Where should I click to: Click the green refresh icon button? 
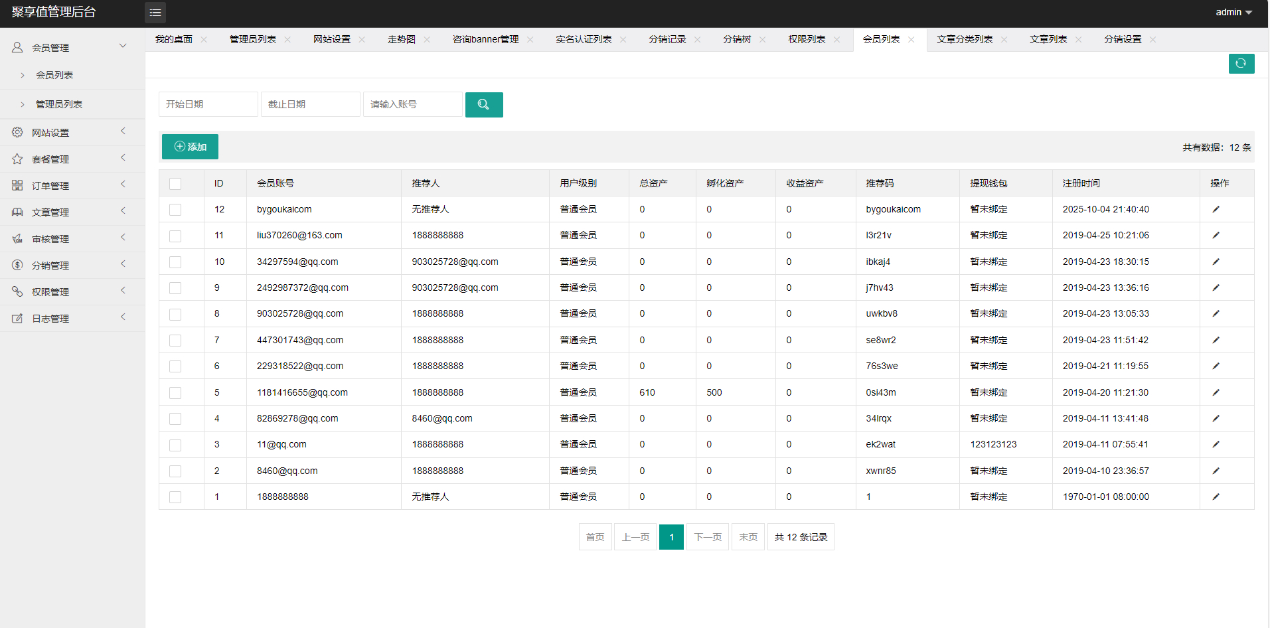click(x=1241, y=64)
